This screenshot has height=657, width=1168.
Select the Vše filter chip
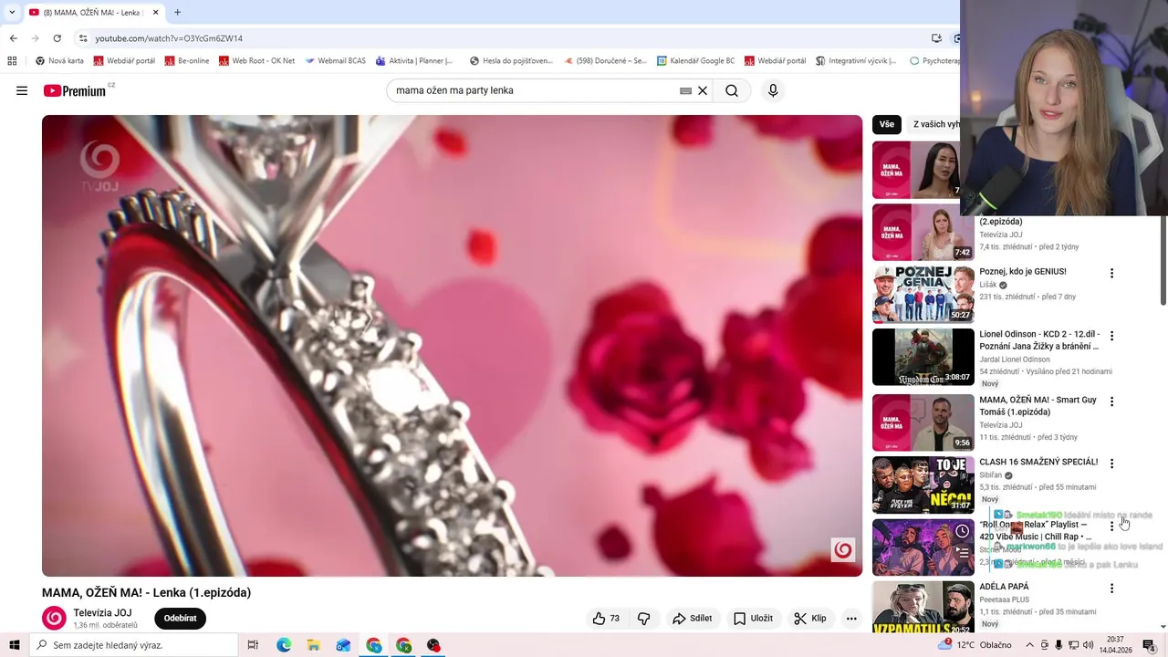[887, 124]
